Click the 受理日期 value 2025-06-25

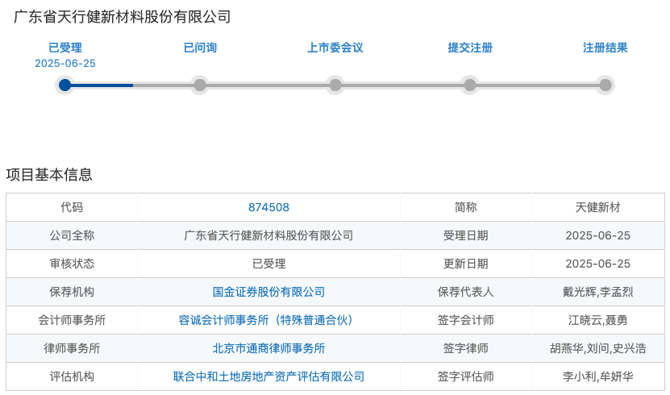click(597, 235)
